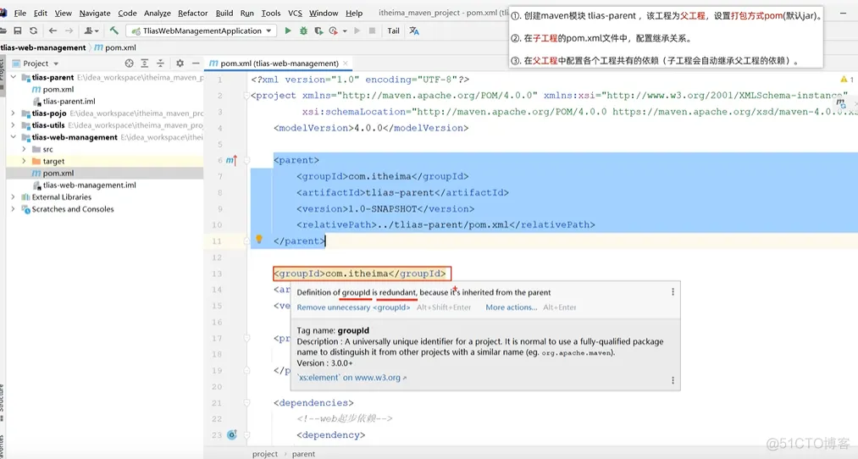Click 'project' breadcrumb at editor bottom
The height and width of the screenshot is (459, 858).
265,454
